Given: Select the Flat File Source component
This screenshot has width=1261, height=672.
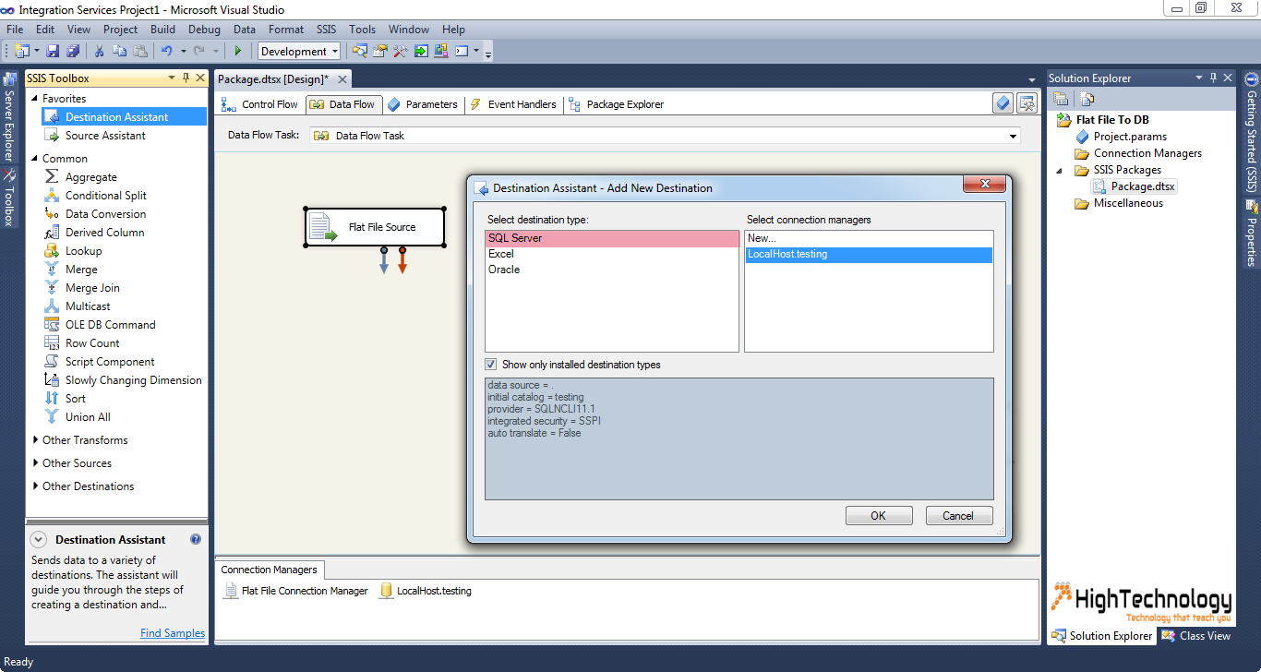Looking at the screenshot, I should click(375, 227).
